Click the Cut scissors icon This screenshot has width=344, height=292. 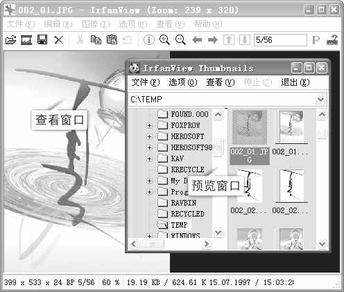(80, 40)
